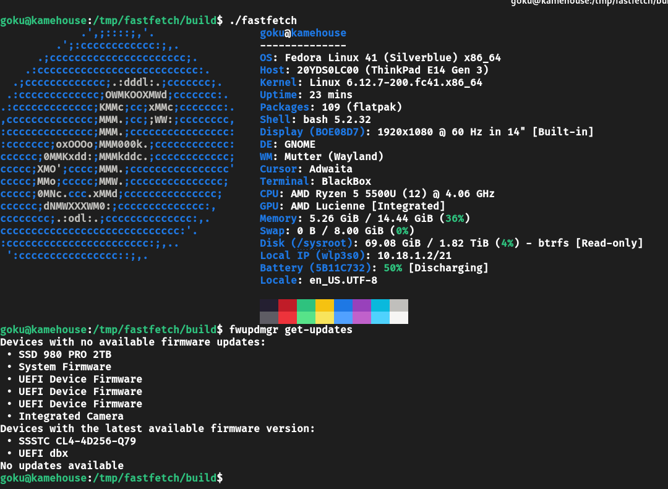The width and height of the screenshot is (668, 489).
Task: Click the Kernel version line
Action: point(371,82)
